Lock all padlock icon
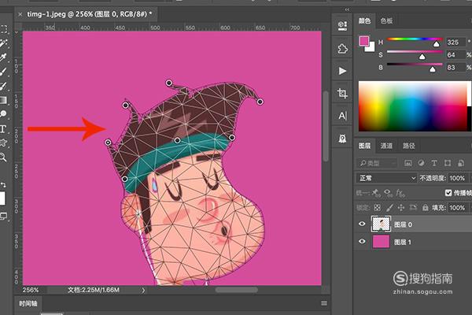This screenshot has width=472, height=315. point(425,207)
